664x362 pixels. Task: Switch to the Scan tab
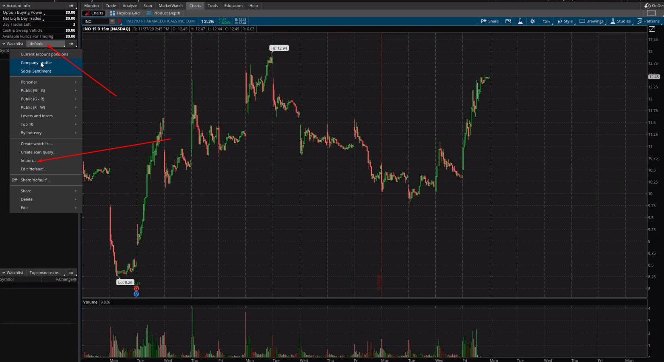pyautogui.click(x=148, y=6)
